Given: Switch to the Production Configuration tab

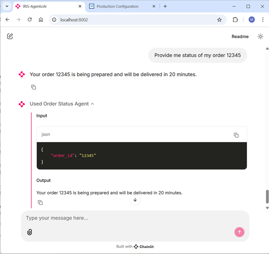Looking at the screenshot, I should (x=117, y=6).
